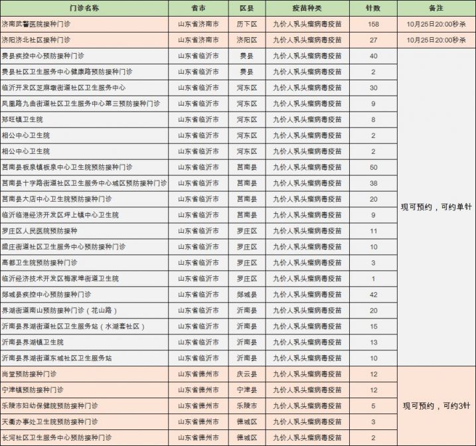476x446 pixels.
Task: Select 临沂经济技术开发区梅家埠街道卫生院 clinic name
Action: 84,279
